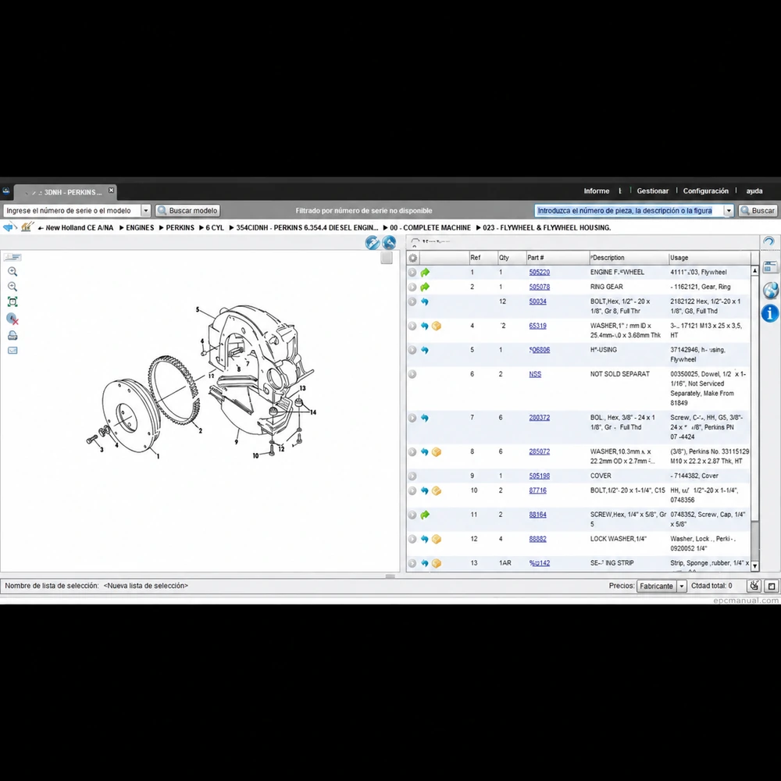Click the box icon for part 65319
Viewport: 781px width, 781px height.
point(437,326)
